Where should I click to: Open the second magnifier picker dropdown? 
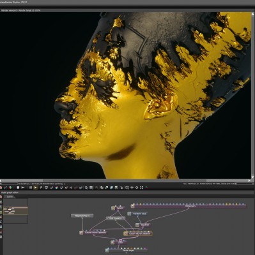97,187
